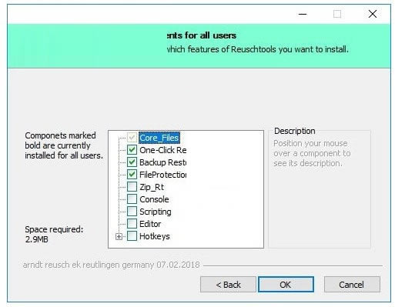Image resolution: width=395 pixels, height=307 pixels.
Task: Uncheck the Backup Restore component
Action: [132, 162]
